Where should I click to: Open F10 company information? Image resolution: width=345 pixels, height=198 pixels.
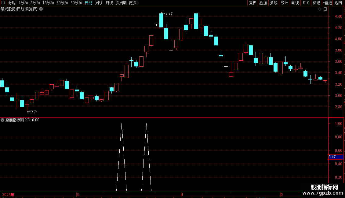point(306,3)
